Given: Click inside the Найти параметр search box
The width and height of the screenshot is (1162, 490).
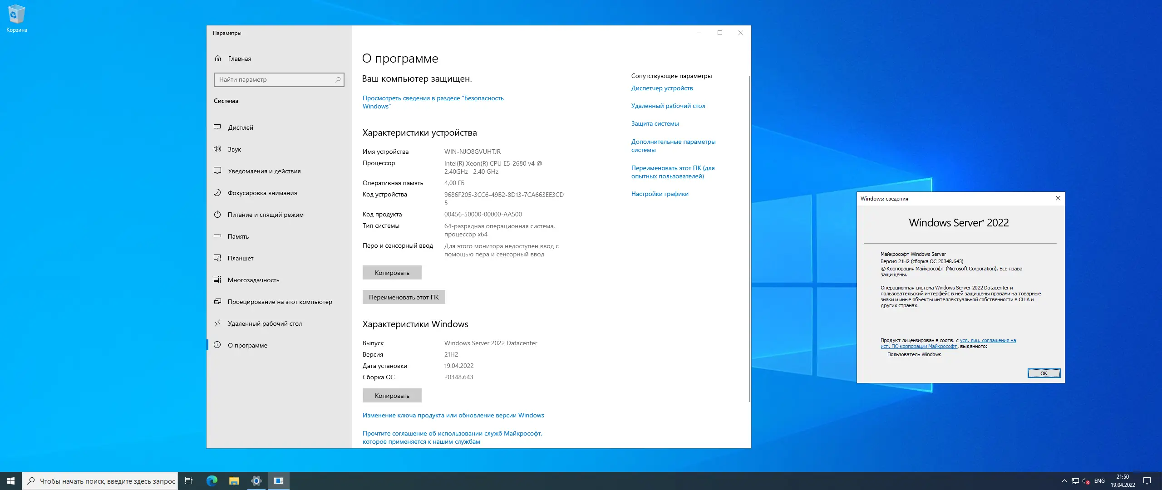Looking at the screenshot, I should [279, 79].
